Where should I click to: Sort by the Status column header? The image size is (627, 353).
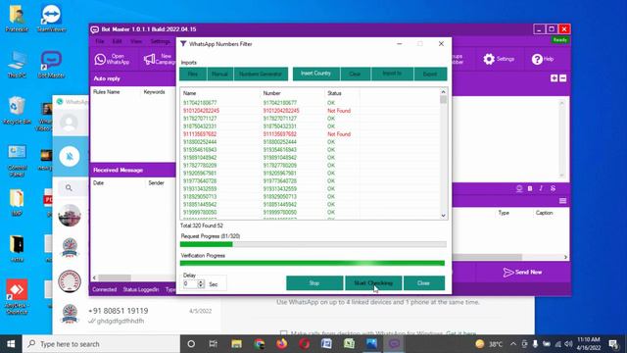(x=334, y=93)
